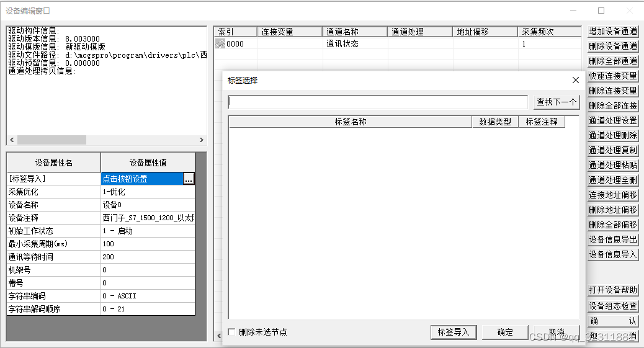Click the right arrow of the driver info scrollbar
The height and width of the screenshot is (348, 644).
(201, 140)
